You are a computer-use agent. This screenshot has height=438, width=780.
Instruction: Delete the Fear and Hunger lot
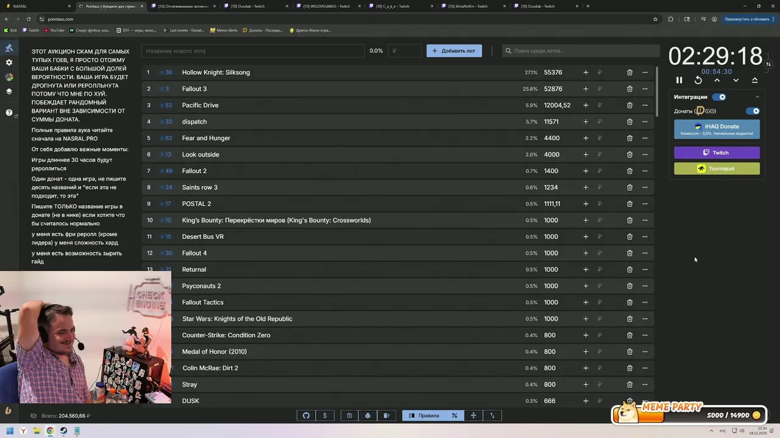click(629, 138)
